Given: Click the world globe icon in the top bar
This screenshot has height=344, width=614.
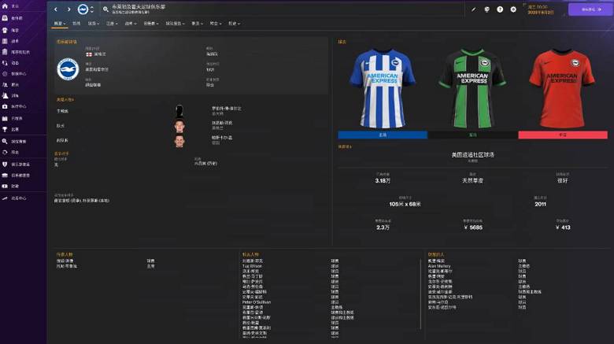Looking at the screenshot, I should pos(486,9).
